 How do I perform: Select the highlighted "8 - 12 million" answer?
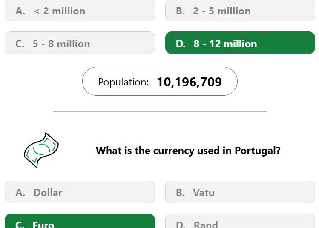click(240, 43)
